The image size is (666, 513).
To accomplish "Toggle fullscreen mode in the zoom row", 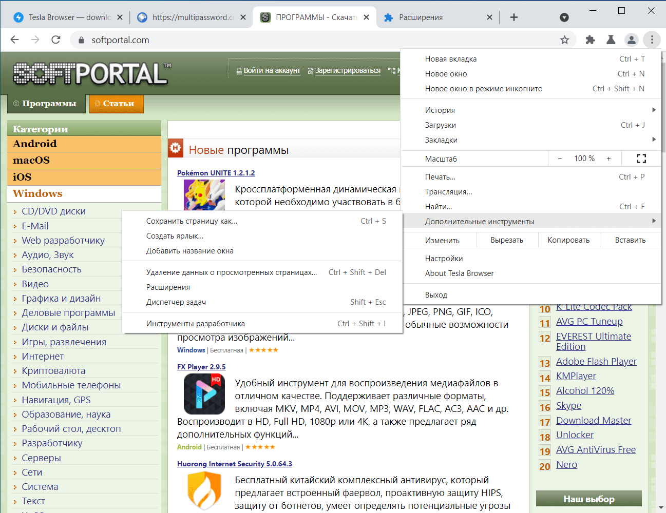I will 641,159.
